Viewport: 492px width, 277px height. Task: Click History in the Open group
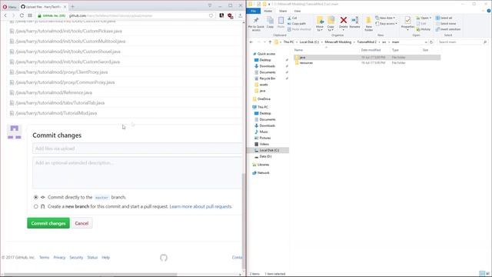point(424,29)
